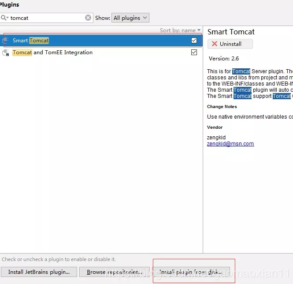Viewport: 293px width, 284px height.
Task: Click the Version: 2.6 text
Action: 224,59
